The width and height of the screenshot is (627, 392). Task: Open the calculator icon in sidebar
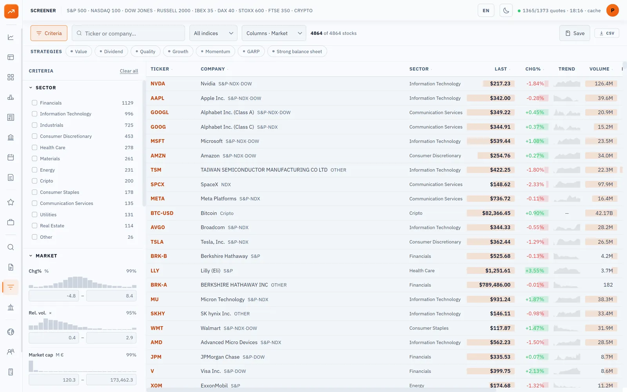(x=11, y=372)
